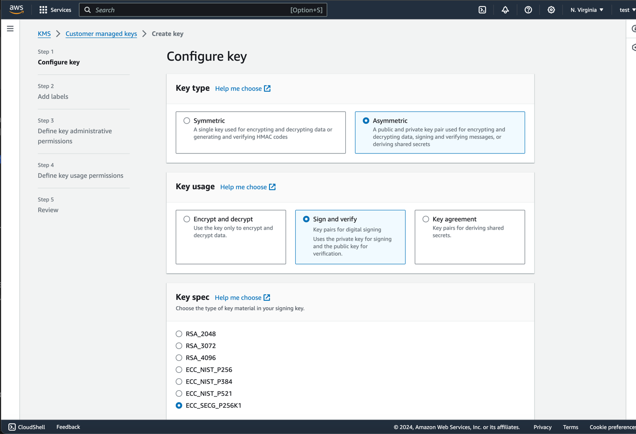Open the CloudShell icon in top bar
The image size is (636, 434).
point(482,10)
